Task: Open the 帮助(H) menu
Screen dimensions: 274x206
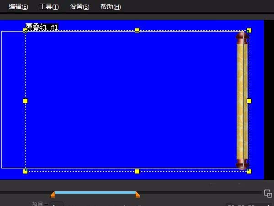Action: coord(111,7)
